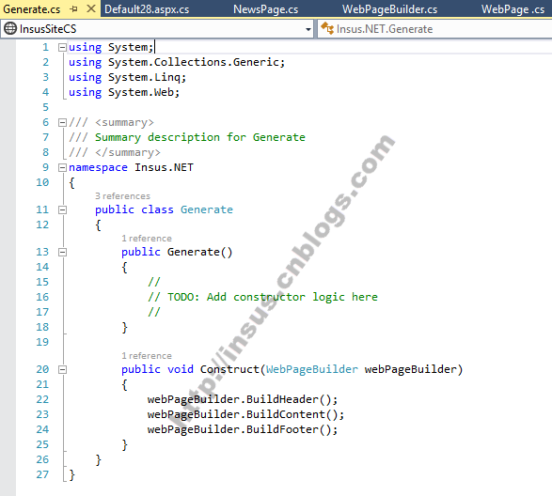Collapse the Generate constructor block
Image resolution: width=552 pixels, height=496 pixels.
point(62,252)
